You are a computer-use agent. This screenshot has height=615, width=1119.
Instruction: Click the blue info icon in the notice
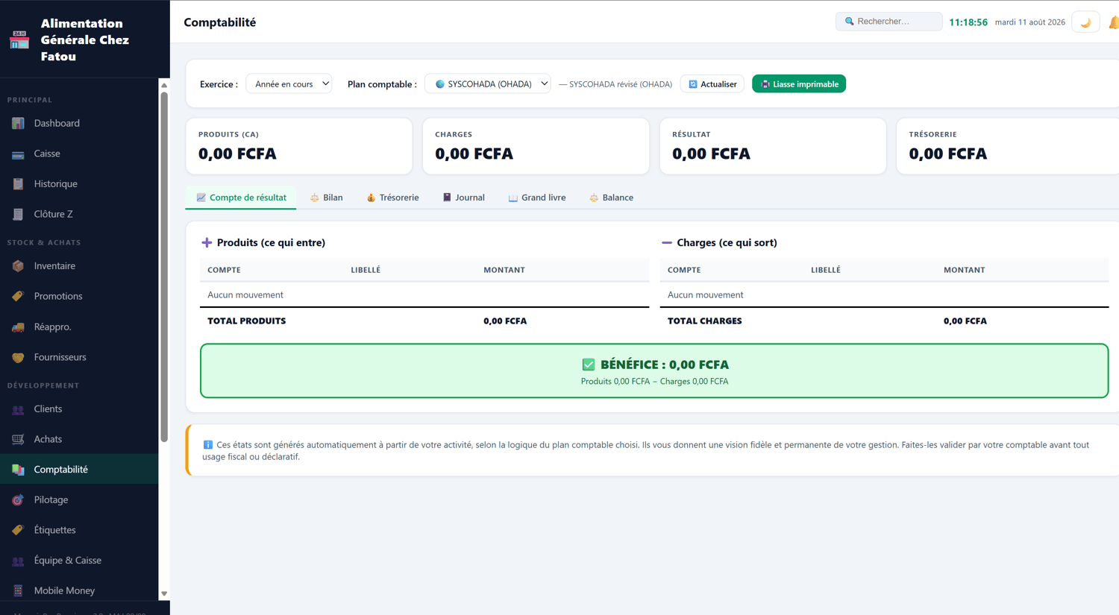coord(207,445)
